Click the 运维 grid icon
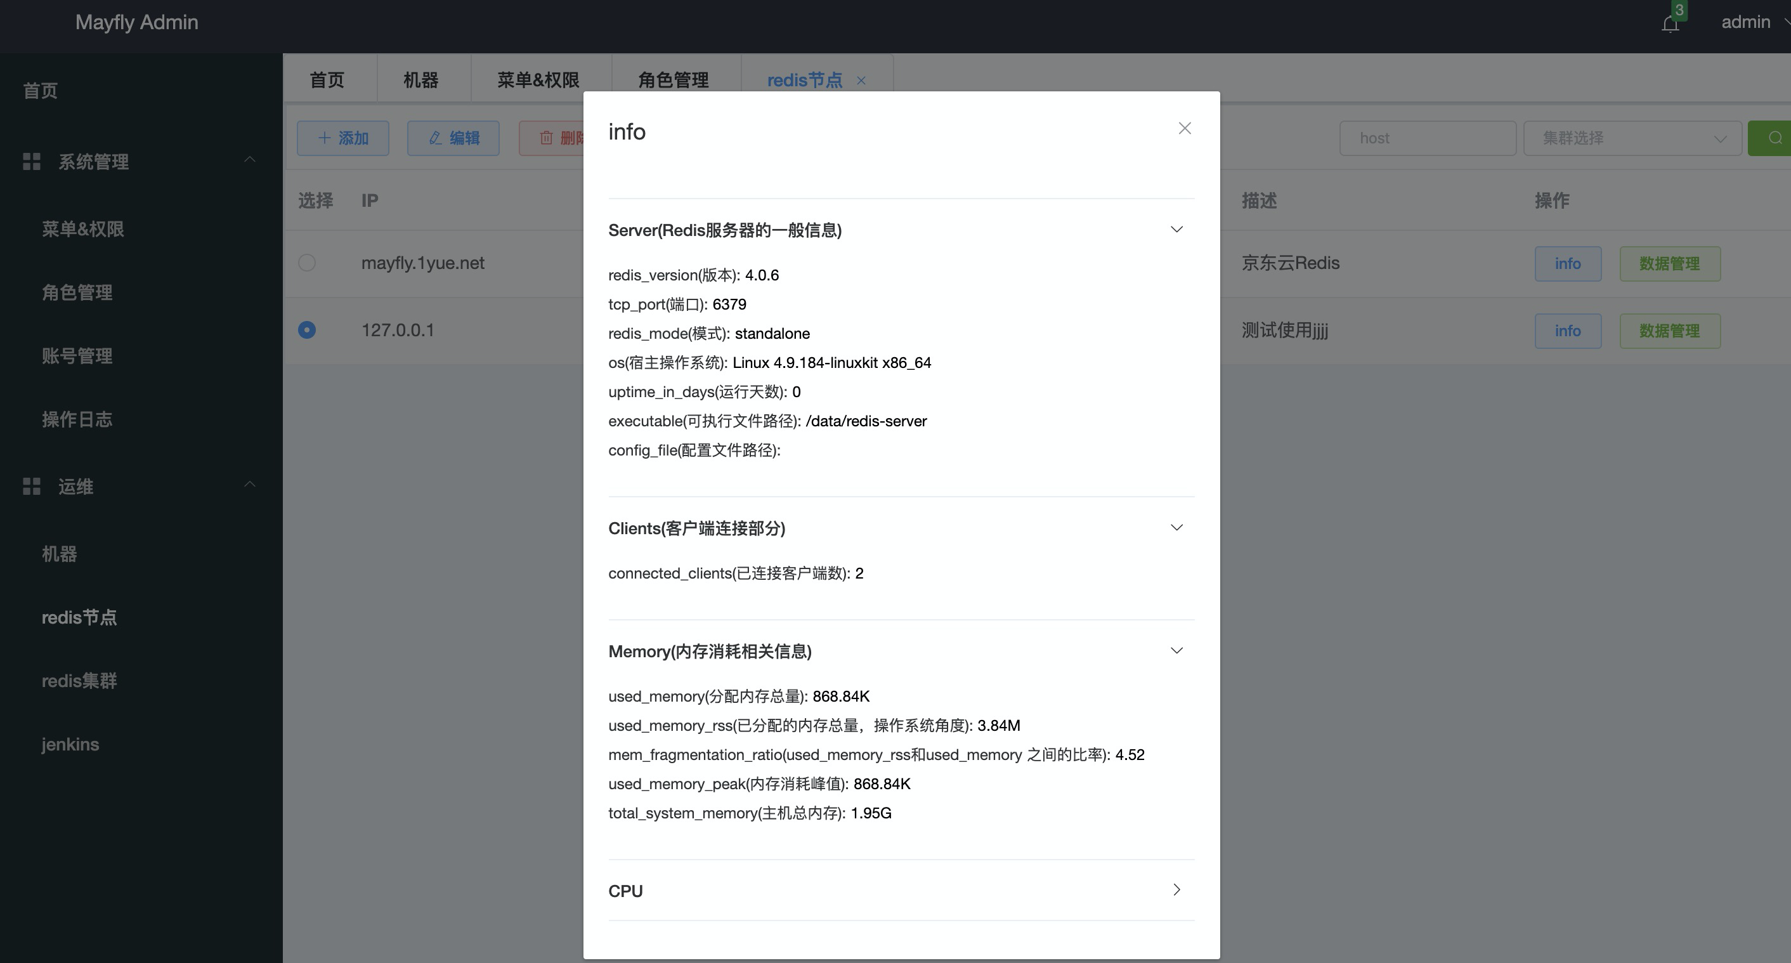This screenshot has width=1791, height=963. point(31,486)
